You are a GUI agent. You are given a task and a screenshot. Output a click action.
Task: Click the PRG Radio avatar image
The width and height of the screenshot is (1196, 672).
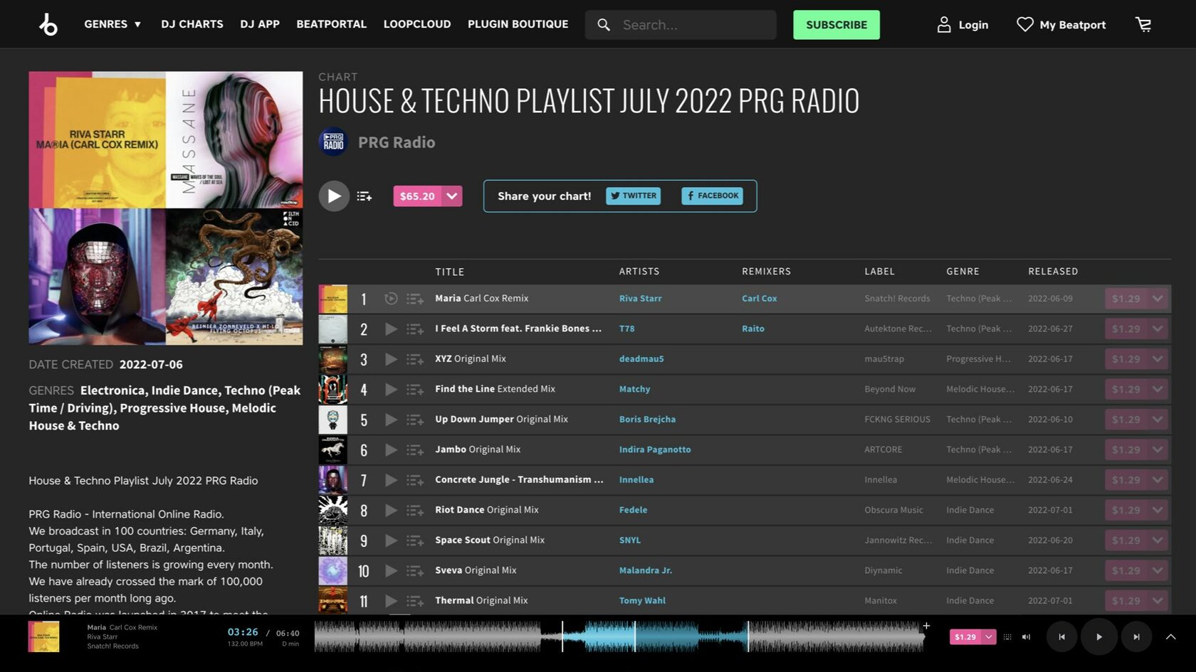pyautogui.click(x=333, y=142)
